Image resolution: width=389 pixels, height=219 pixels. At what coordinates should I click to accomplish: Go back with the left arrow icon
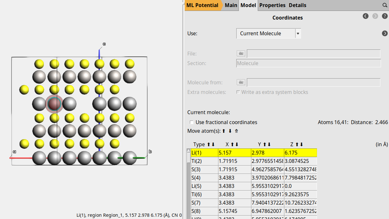click(366, 16)
